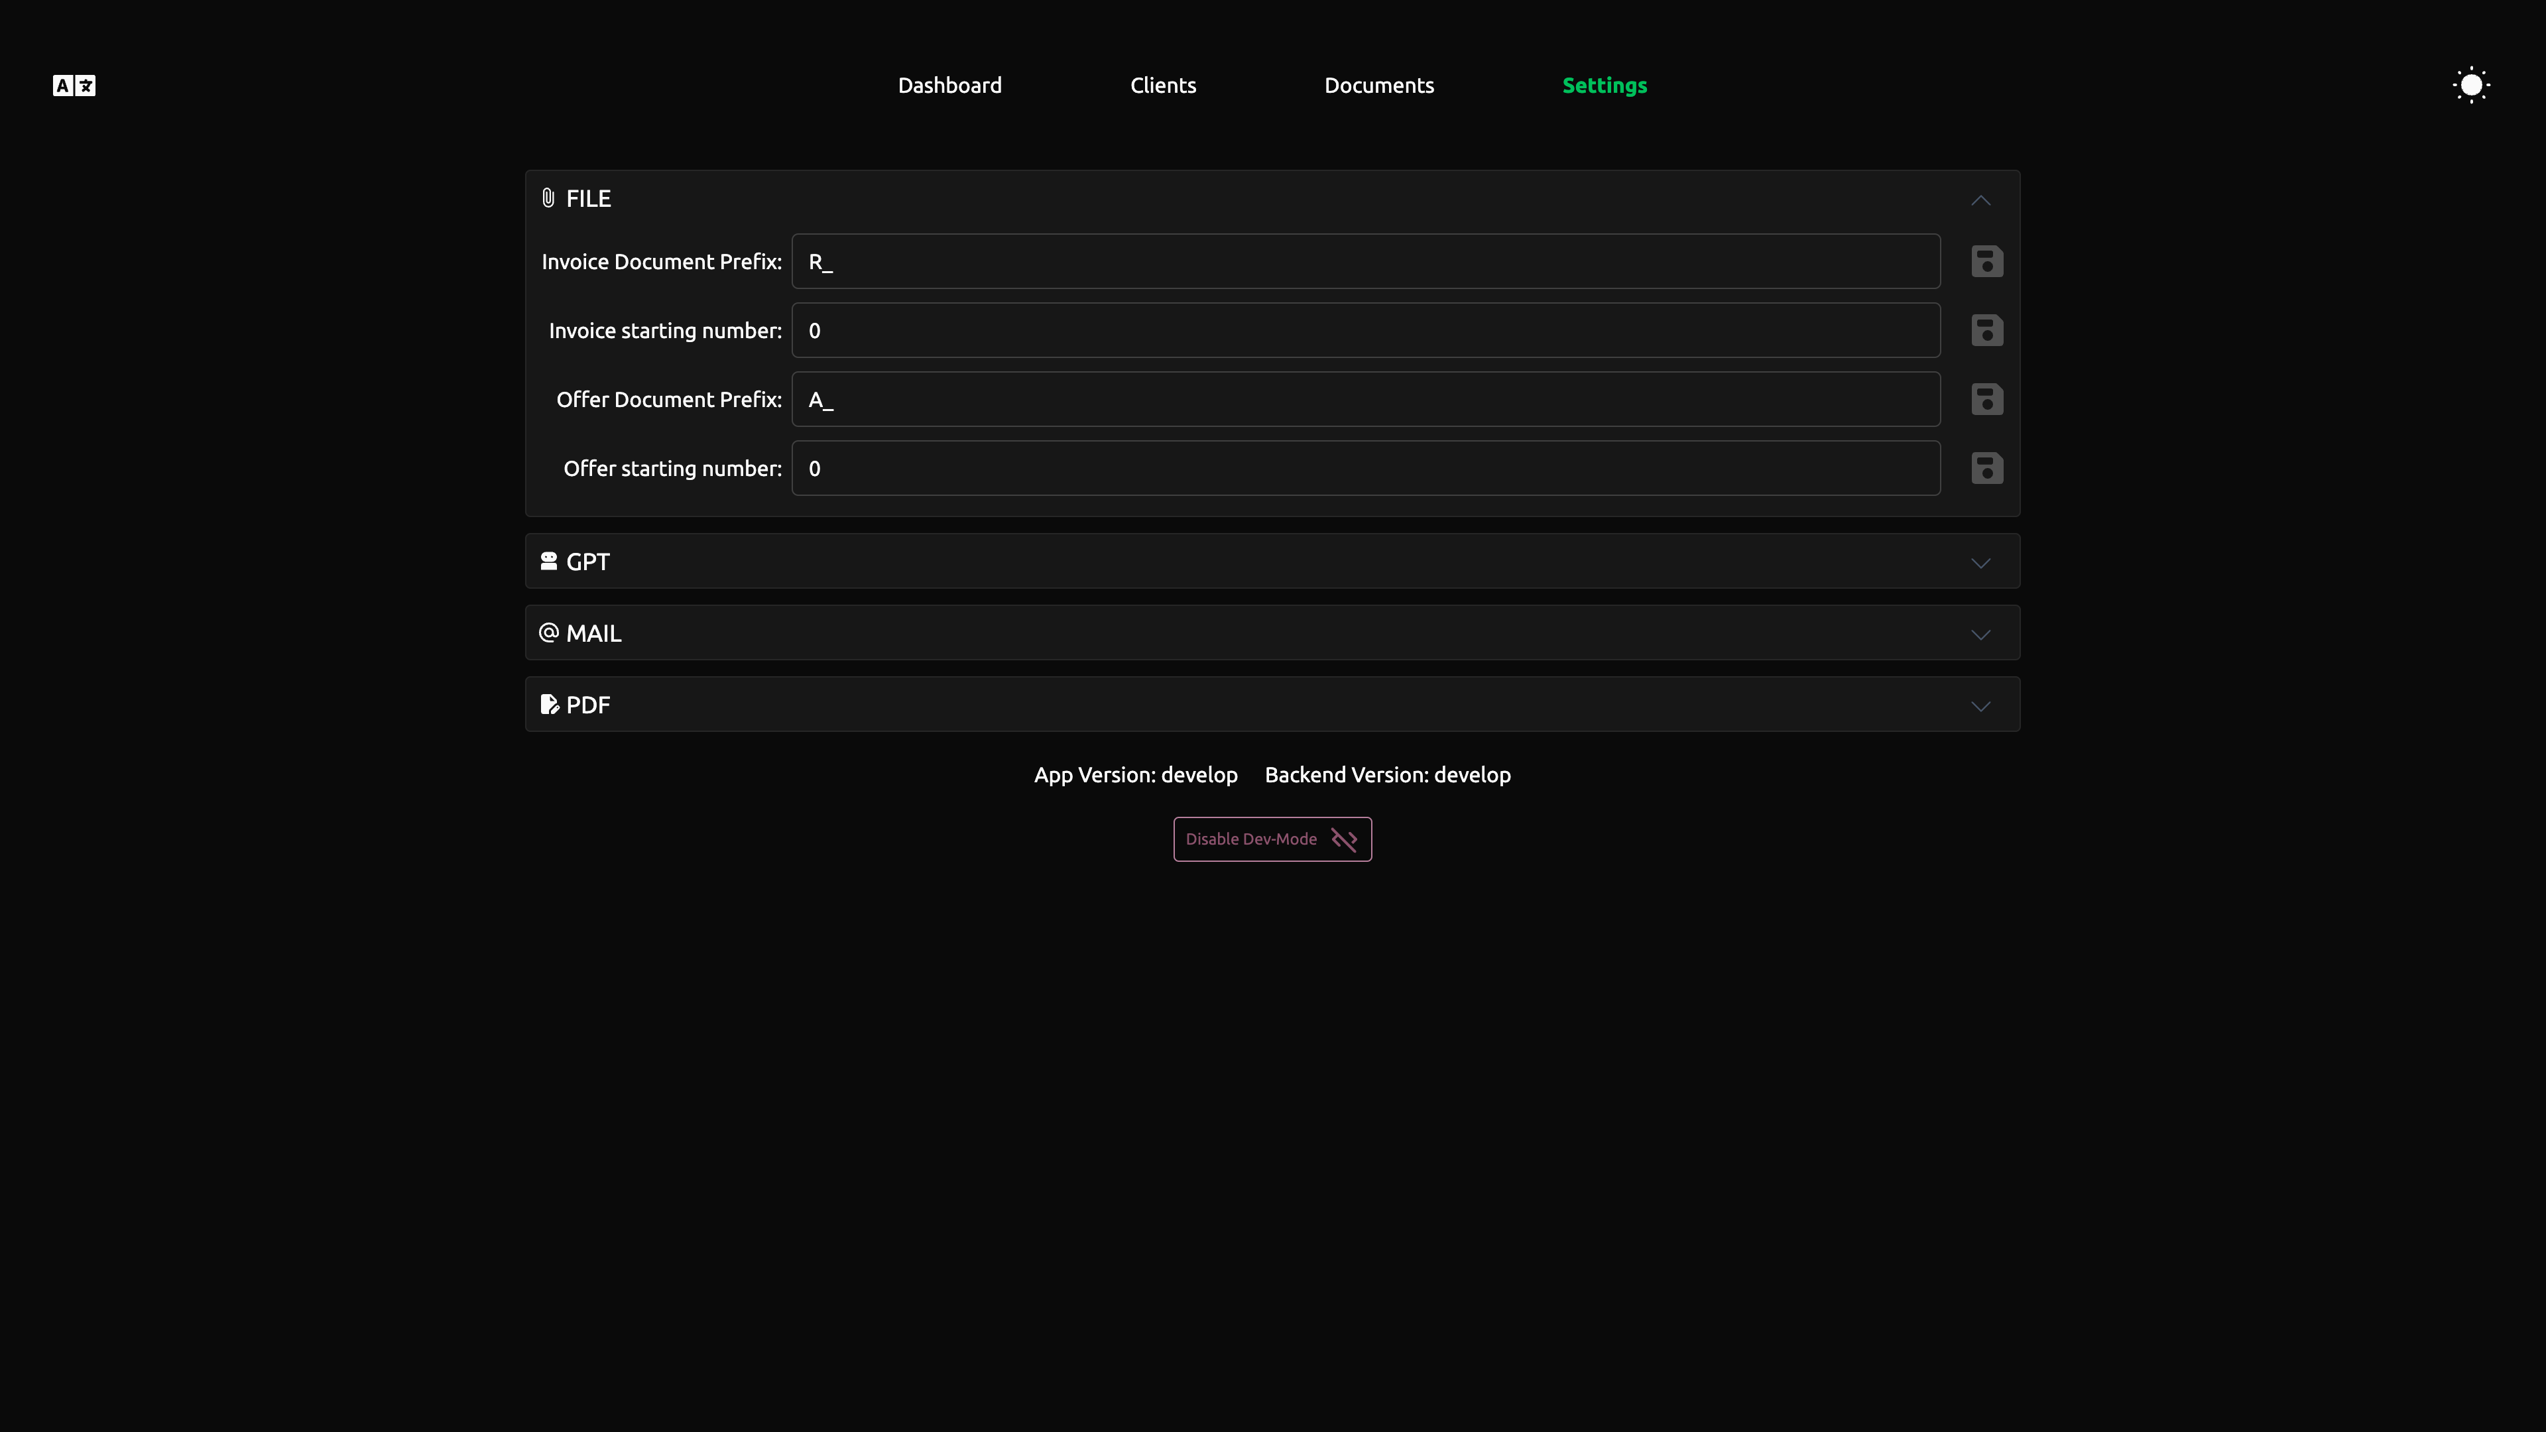Collapse the FILE section chevron
2546x1432 pixels.
1980,201
